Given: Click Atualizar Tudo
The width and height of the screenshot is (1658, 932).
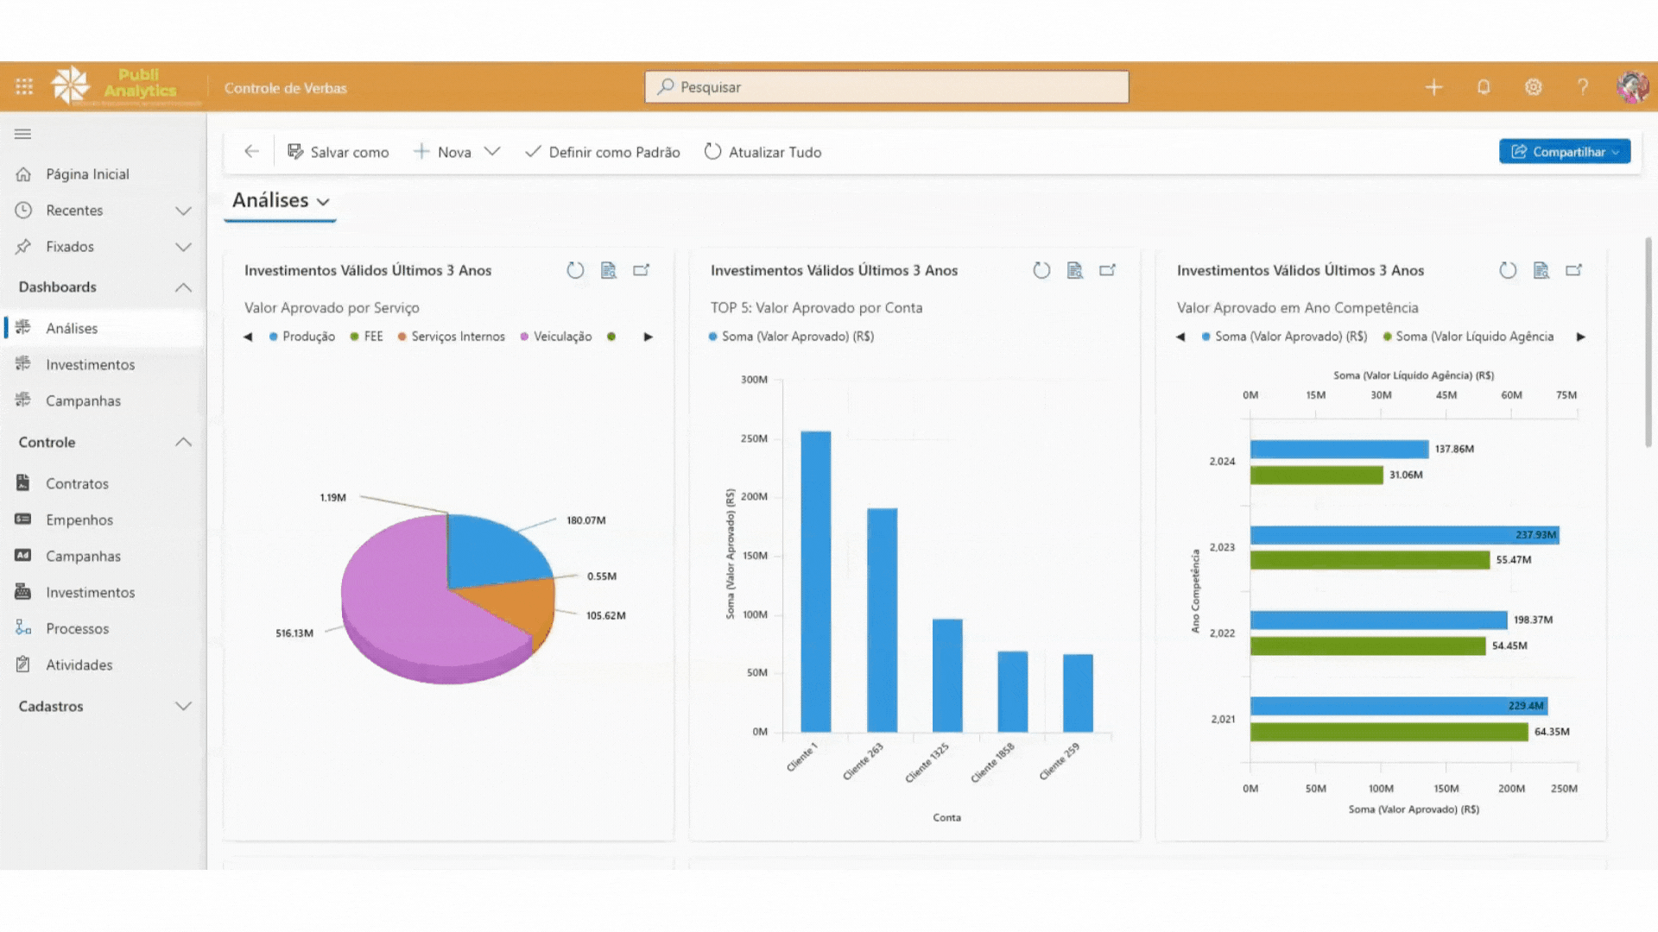Looking at the screenshot, I should [x=763, y=152].
